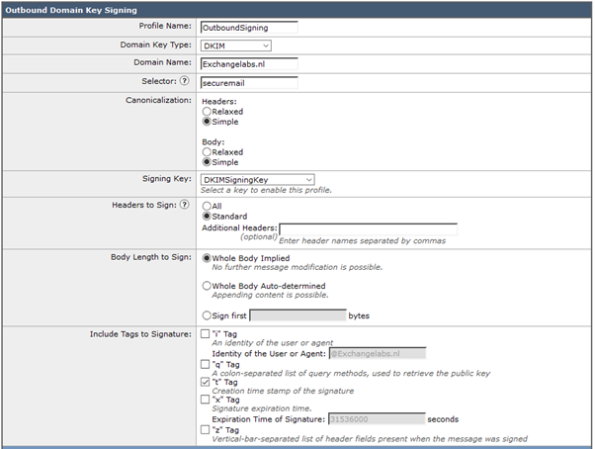Image resolution: width=595 pixels, height=449 pixels.
Task: Enable the "i" Tag checkbox
Action: click(205, 334)
